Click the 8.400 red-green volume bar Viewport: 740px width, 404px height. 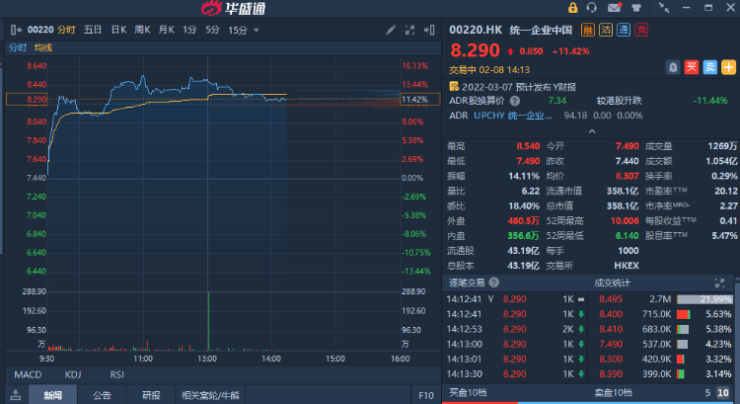(x=684, y=314)
